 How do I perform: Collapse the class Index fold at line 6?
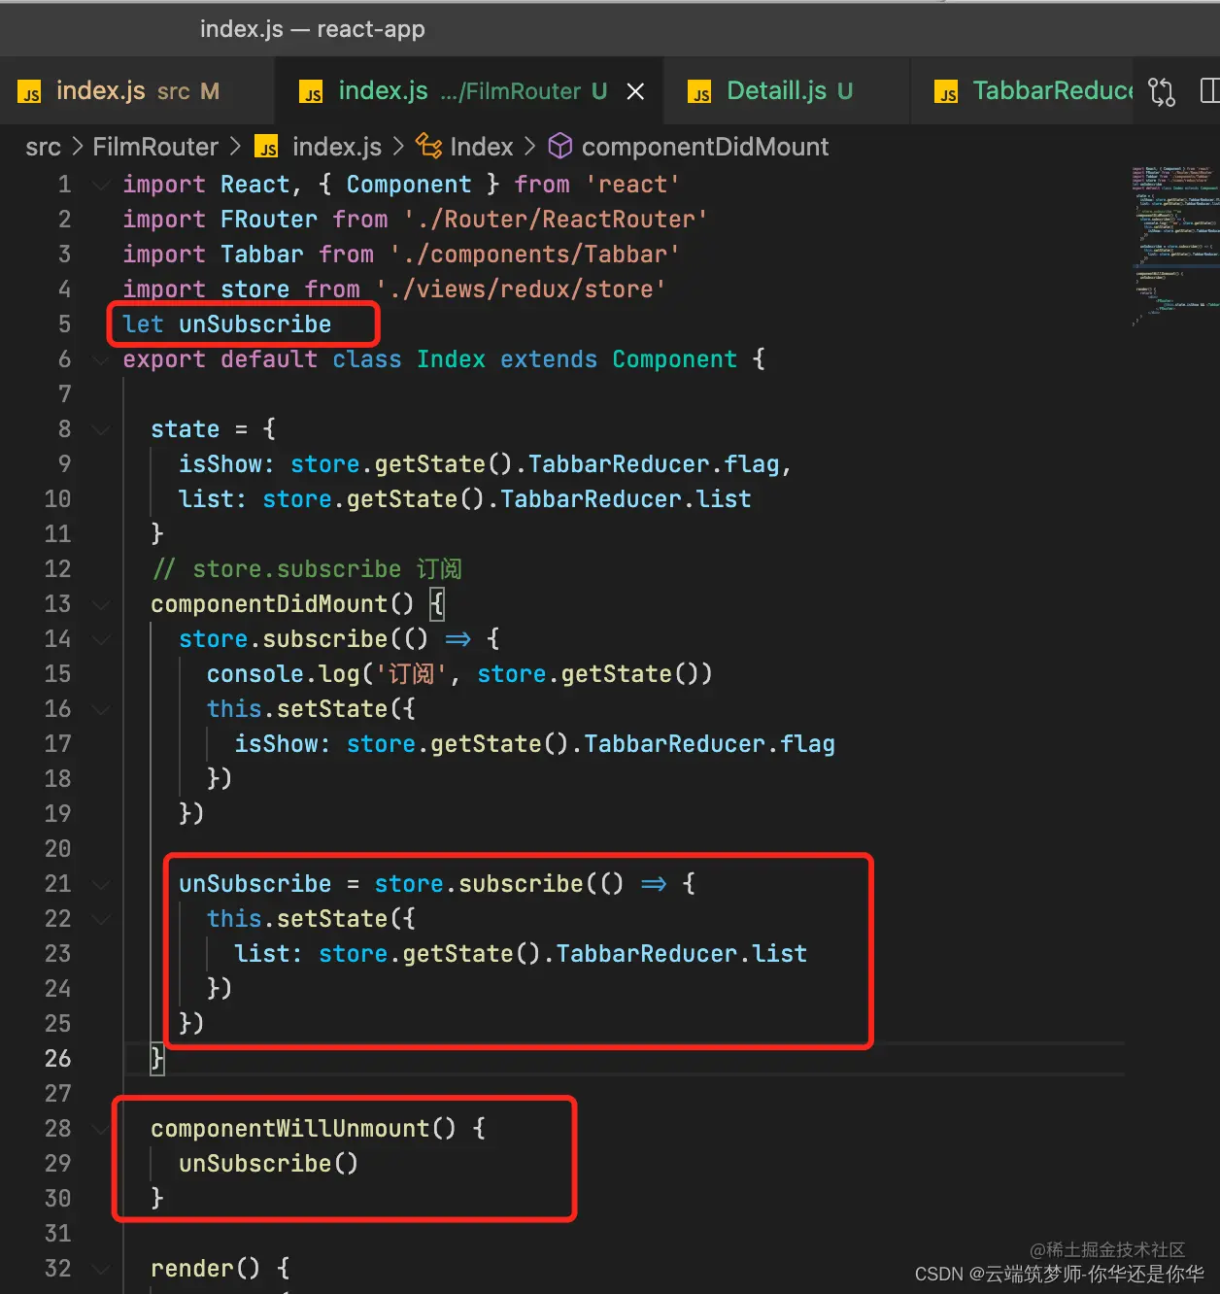(101, 359)
